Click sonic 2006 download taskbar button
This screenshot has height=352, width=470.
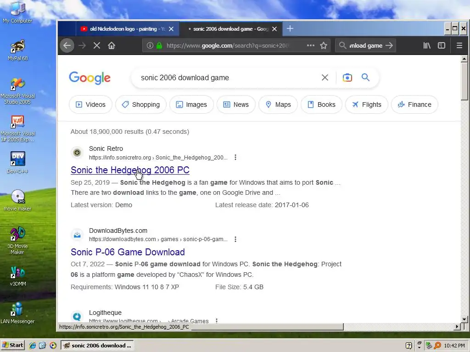(x=97, y=346)
